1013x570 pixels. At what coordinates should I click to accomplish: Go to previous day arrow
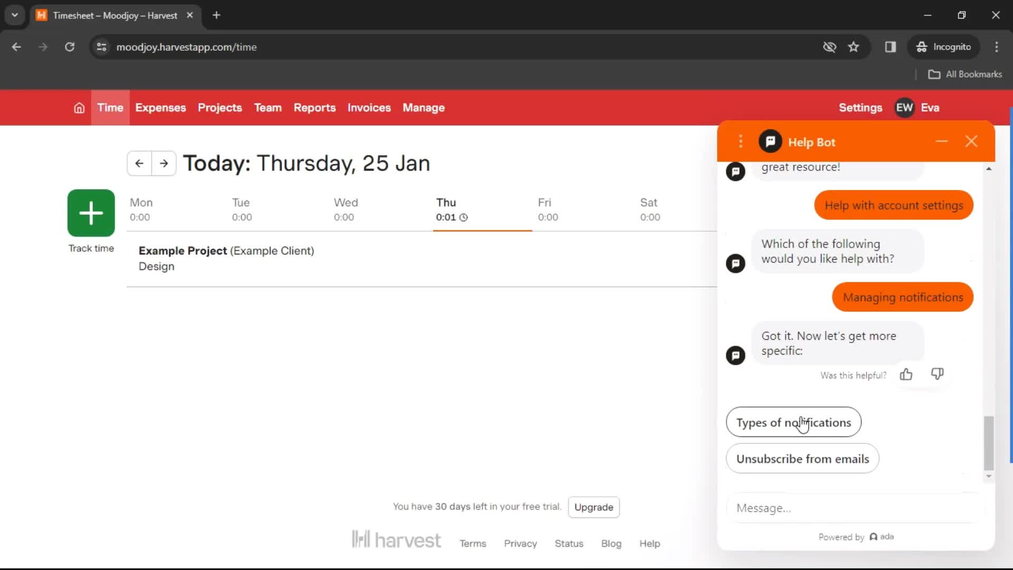coord(139,163)
